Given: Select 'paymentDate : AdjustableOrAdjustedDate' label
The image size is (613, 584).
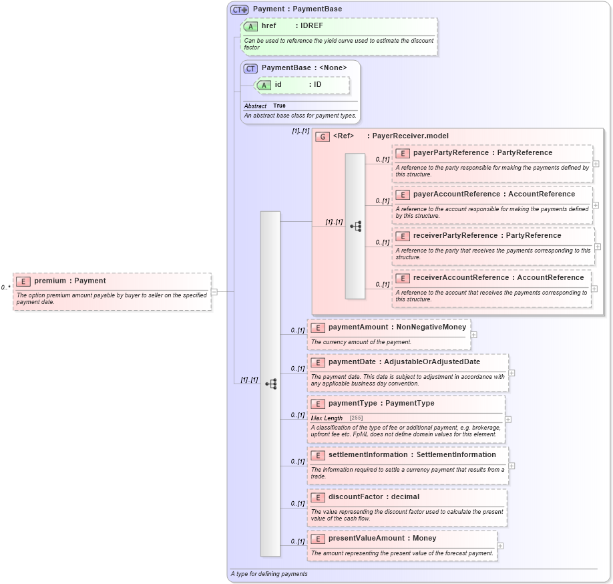Looking at the screenshot, I should pos(404,361).
